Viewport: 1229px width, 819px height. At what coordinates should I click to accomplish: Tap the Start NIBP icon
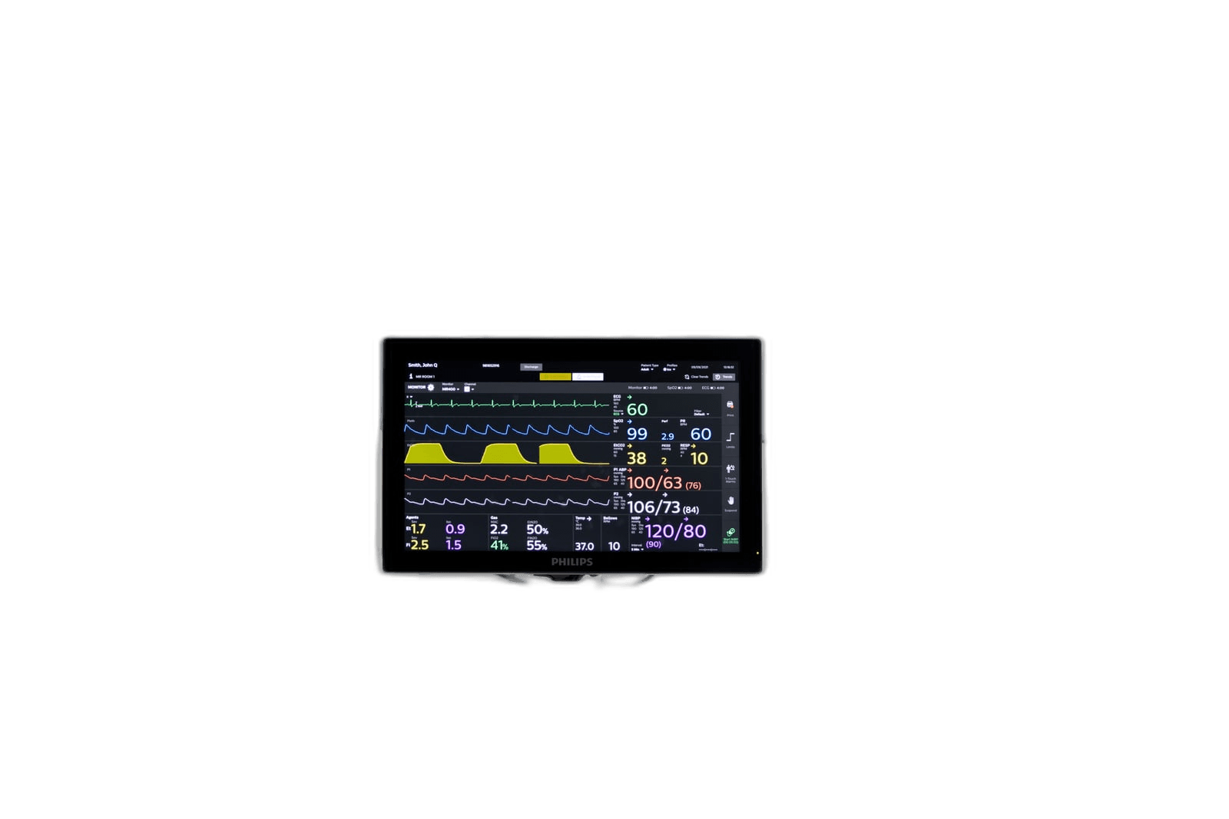[730, 532]
